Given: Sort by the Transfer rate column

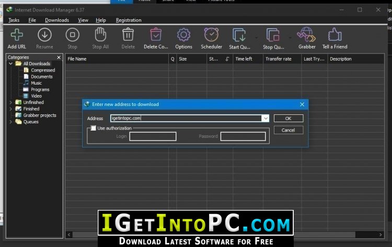Looking at the screenshot, I should click(x=282, y=59).
